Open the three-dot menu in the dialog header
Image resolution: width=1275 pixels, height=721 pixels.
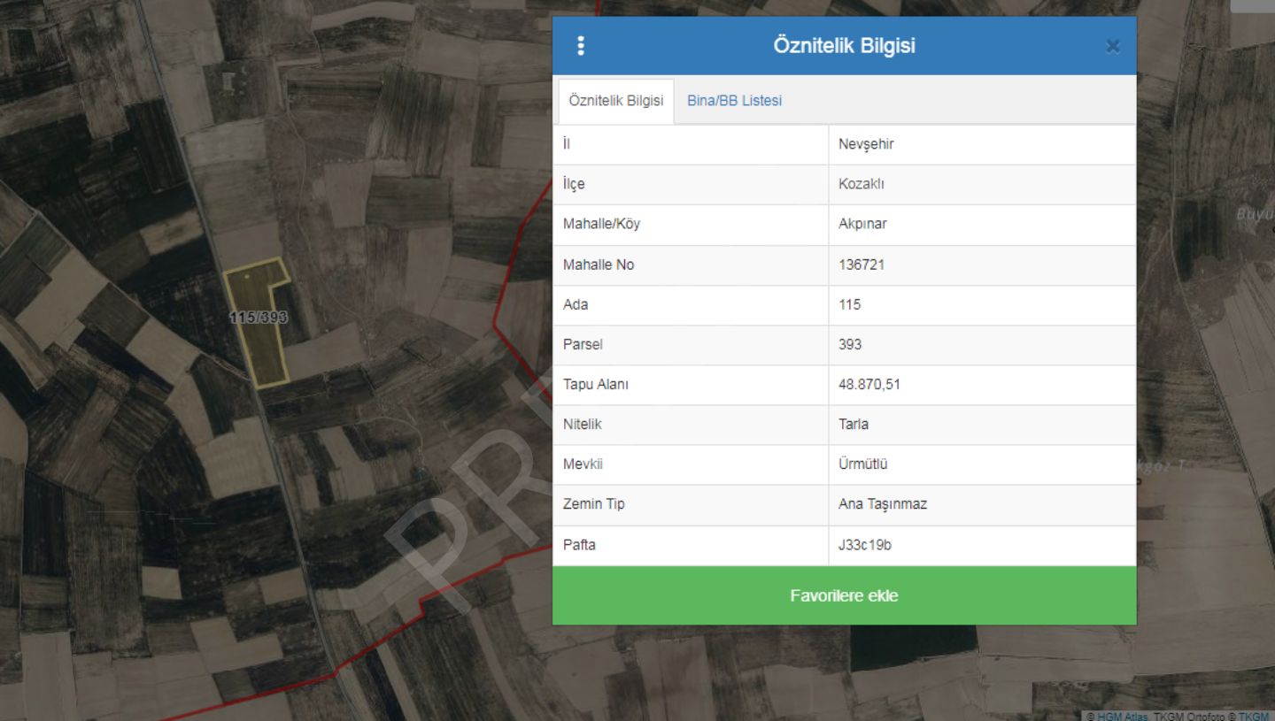click(x=581, y=46)
